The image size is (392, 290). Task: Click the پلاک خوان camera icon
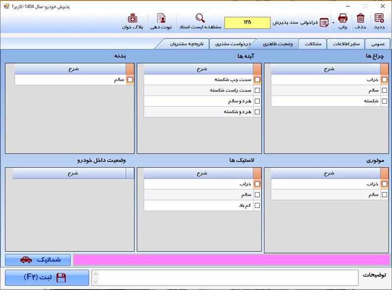click(132, 18)
